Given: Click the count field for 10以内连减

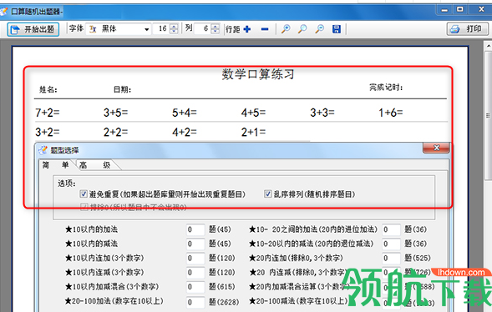Looking at the screenshot, I should (195, 273).
